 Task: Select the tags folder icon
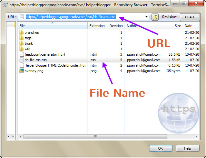click(22, 38)
